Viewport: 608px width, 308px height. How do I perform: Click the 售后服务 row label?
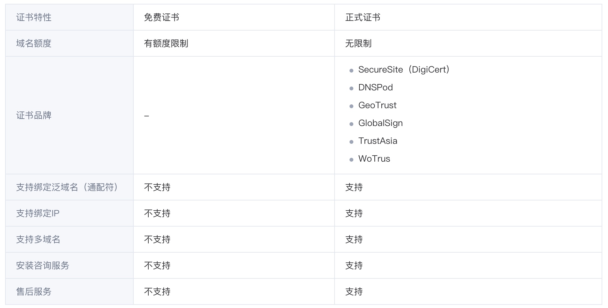click(34, 291)
